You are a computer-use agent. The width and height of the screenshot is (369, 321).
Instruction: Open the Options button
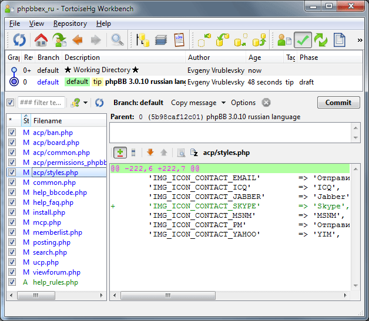coord(243,103)
